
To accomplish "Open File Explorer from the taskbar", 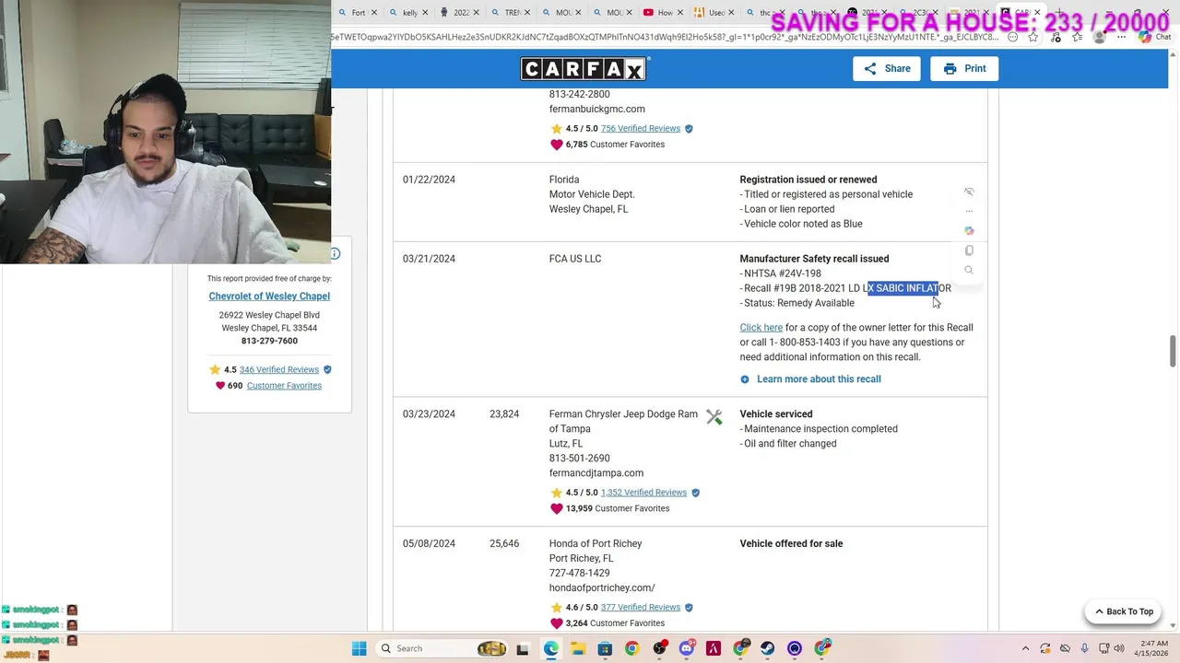I will point(578,648).
